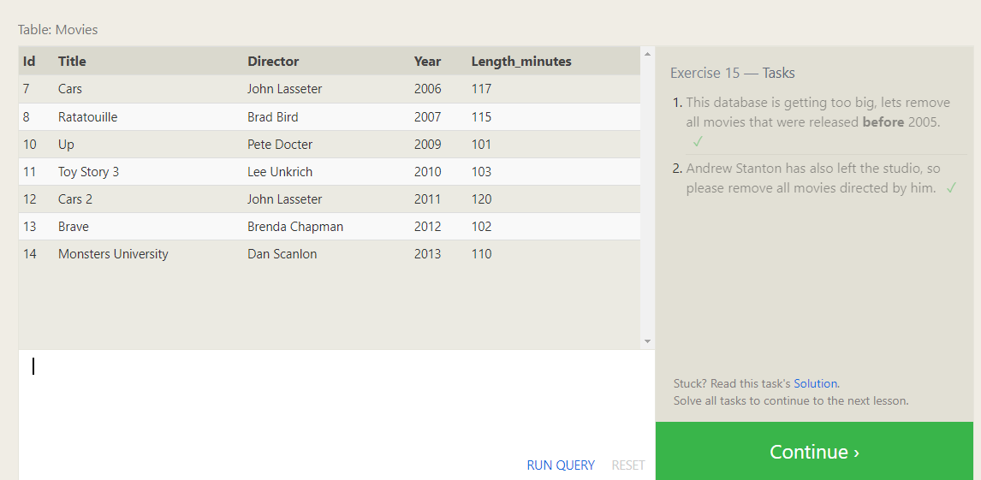Reset the query editor

627,465
